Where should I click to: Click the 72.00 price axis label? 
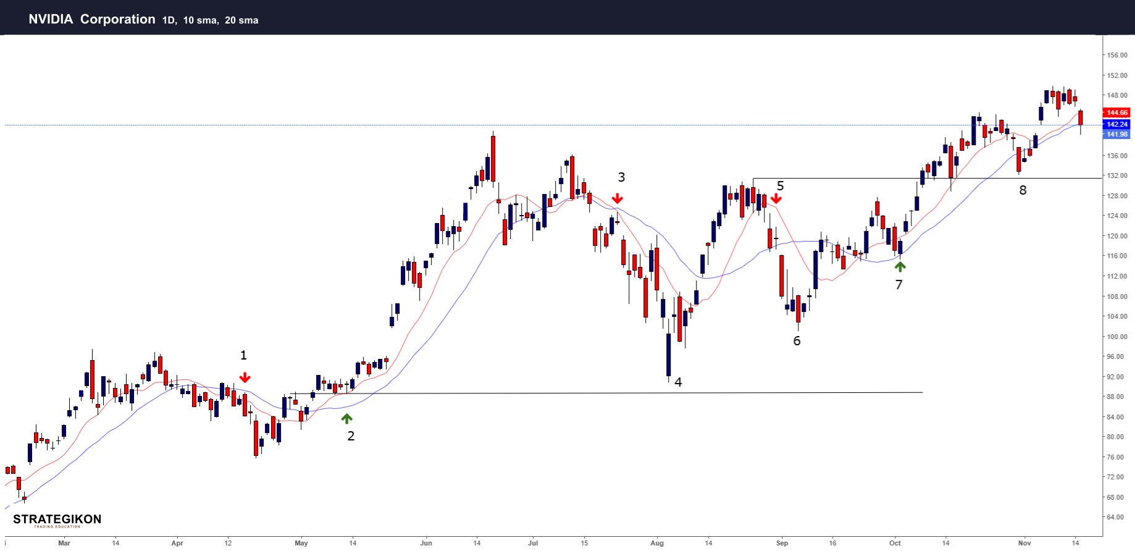(1115, 477)
